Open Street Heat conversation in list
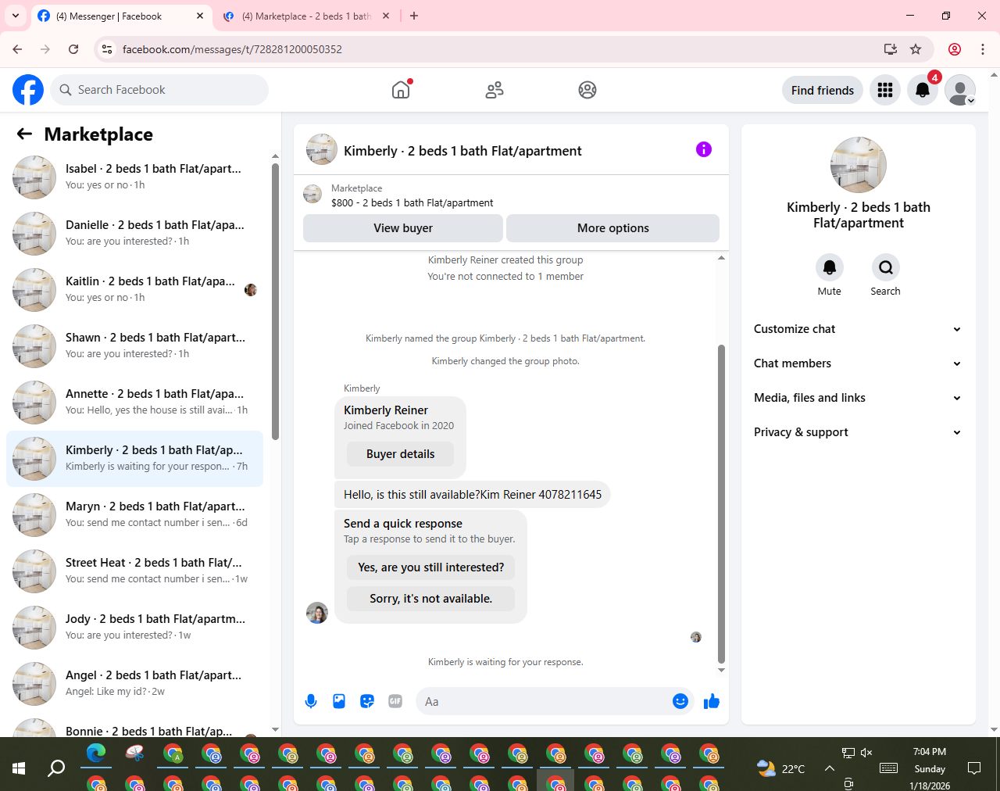The width and height of the screenshot is (1000, 791). pyautogui.click(x=134, y=571)
